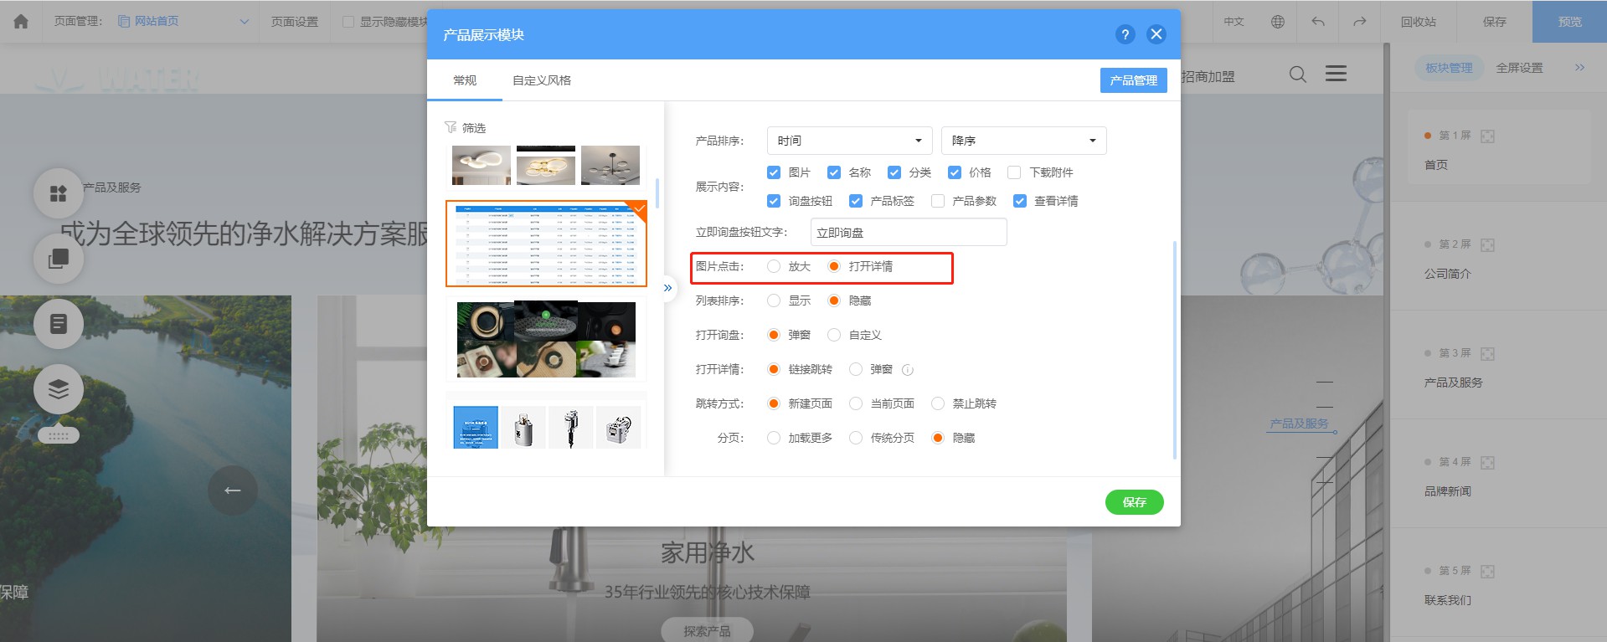Select the 放大 radio option
This screenshot has height=642, width=1607.
click(x=774, y=266)
